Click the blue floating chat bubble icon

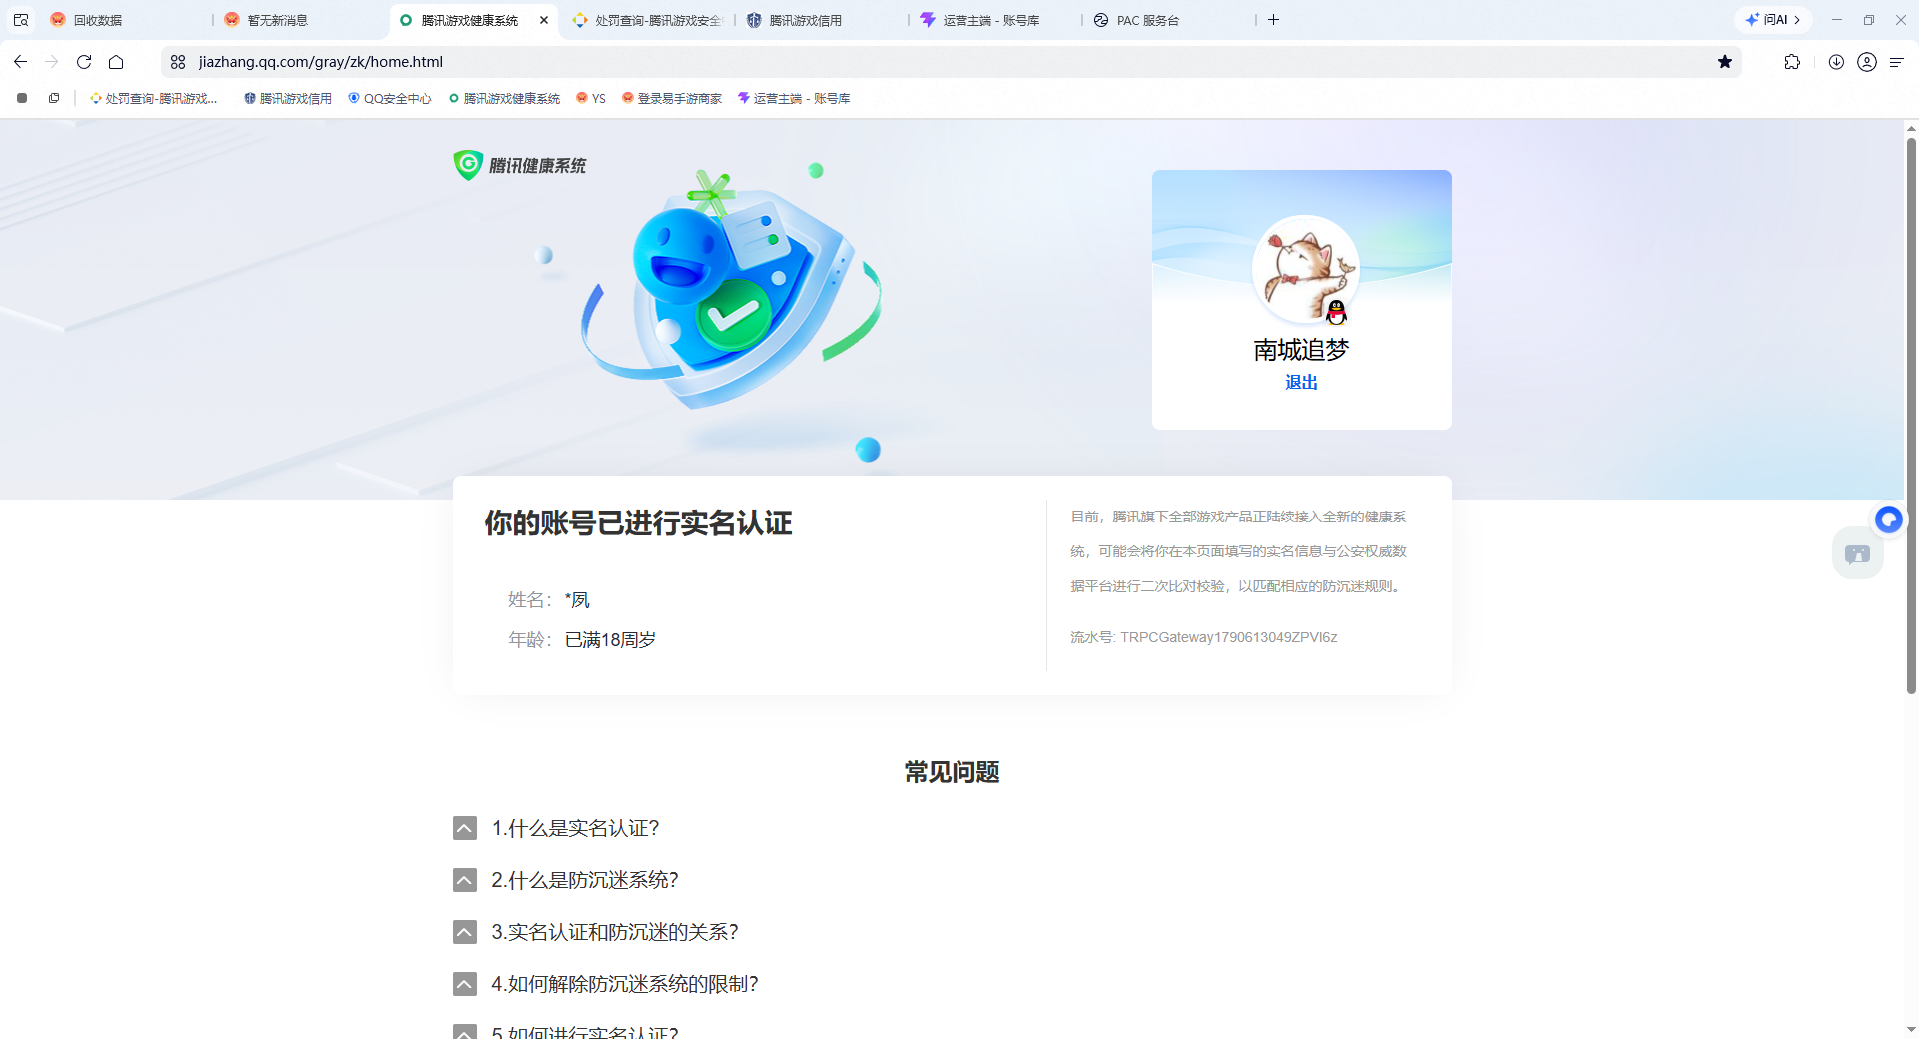coord(1888,519)
